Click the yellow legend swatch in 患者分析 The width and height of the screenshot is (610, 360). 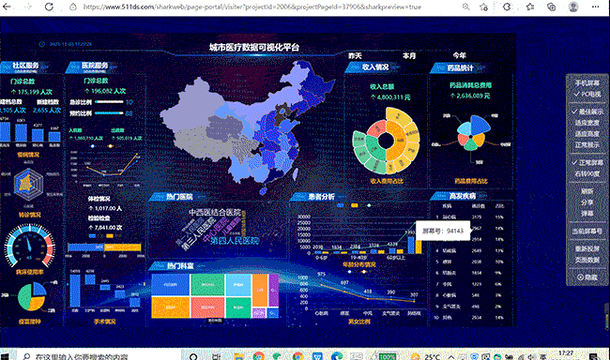(x=355, y=205)
